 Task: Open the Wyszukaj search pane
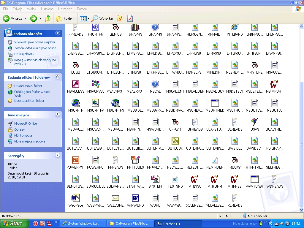(102, 18)
